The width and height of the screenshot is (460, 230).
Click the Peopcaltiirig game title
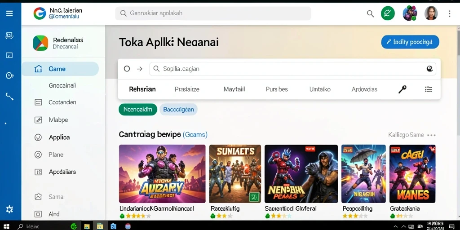coord(357,208)
